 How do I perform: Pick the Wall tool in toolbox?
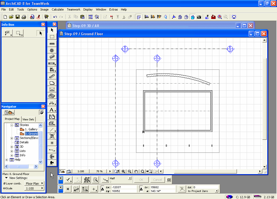(x=52, y=44)
